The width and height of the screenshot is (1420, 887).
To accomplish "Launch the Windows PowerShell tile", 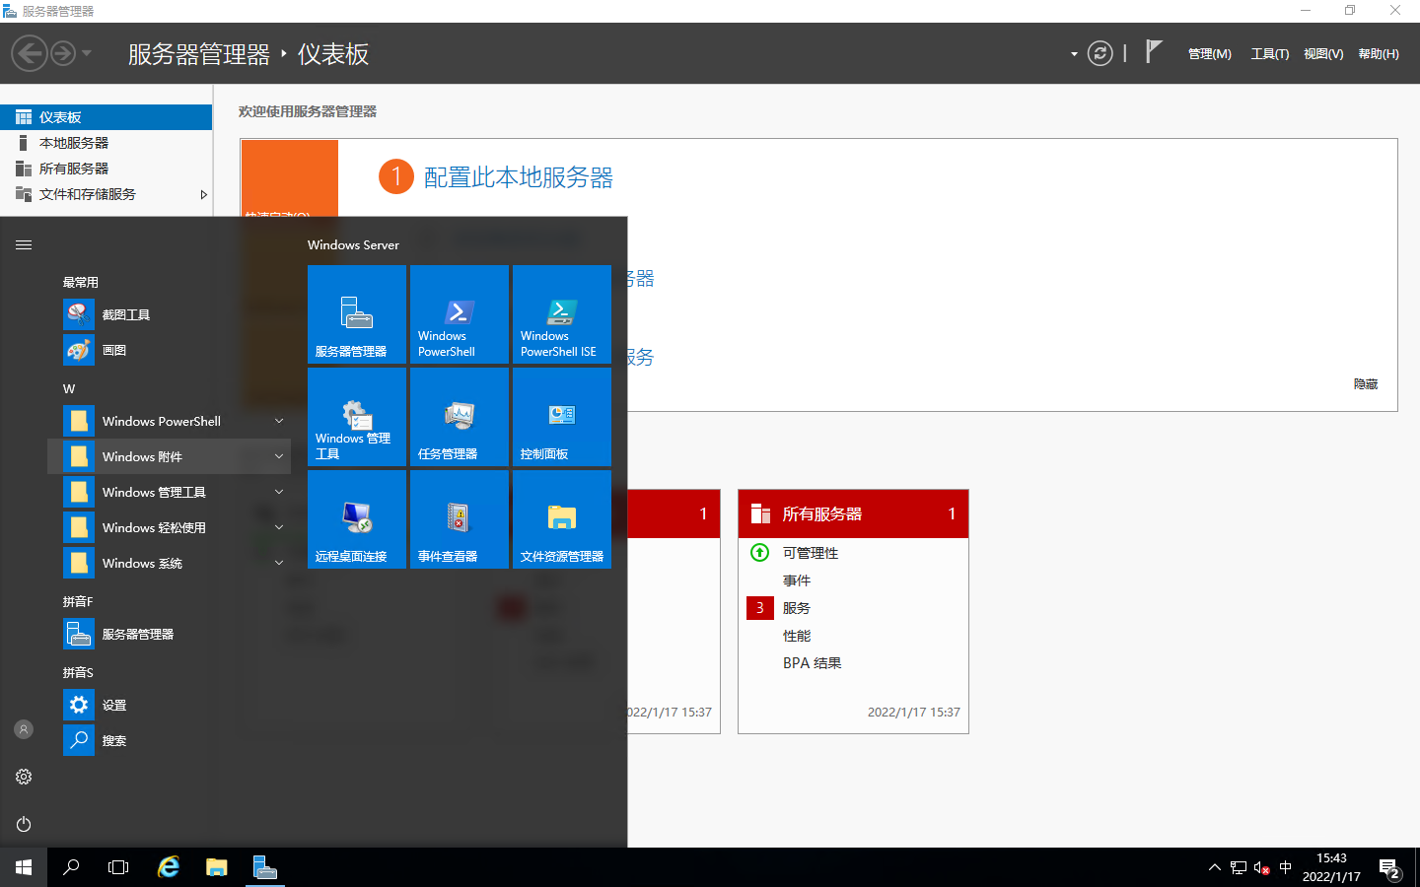I will (x=460, y=314).
